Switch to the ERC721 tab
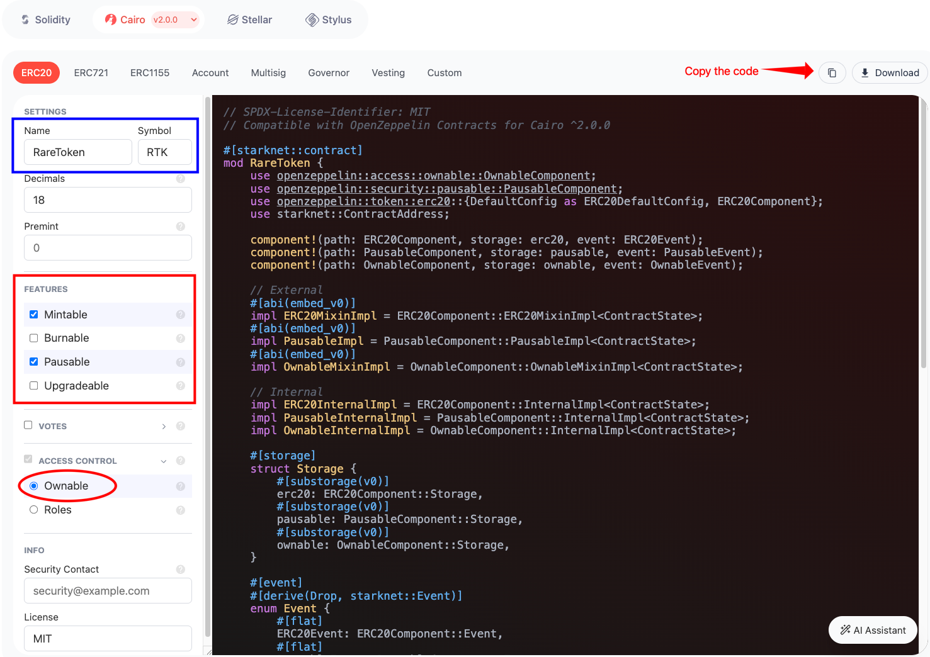Screen dimensions: 930x657 coord(91,72)
